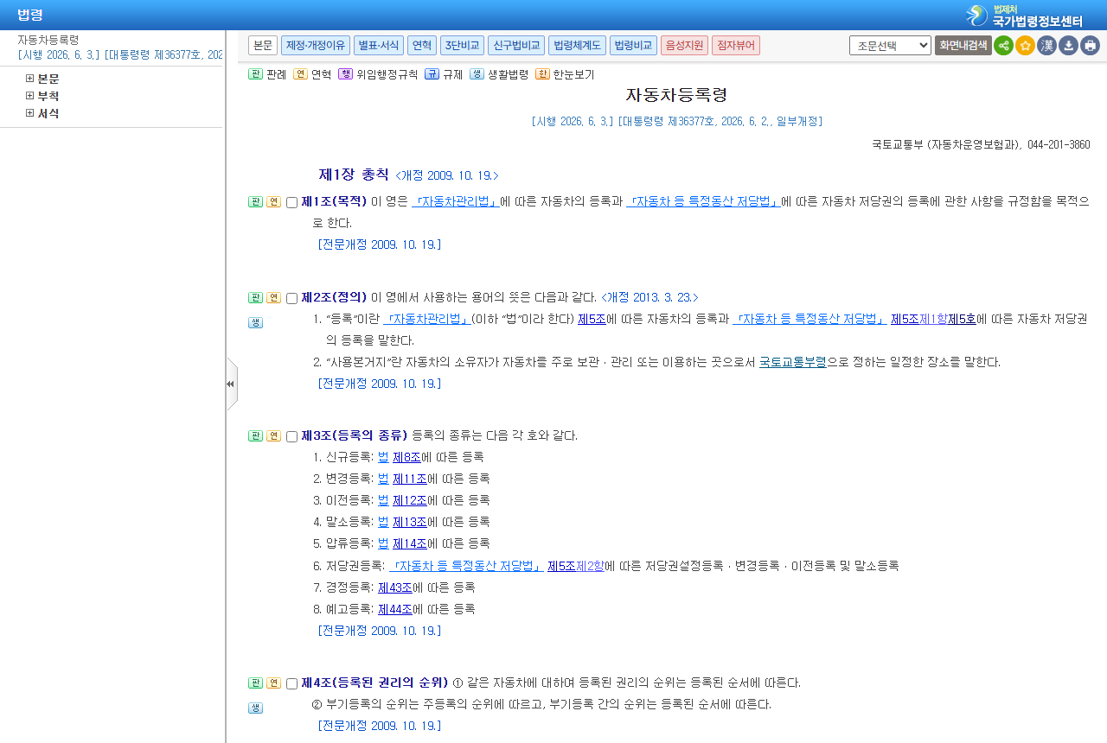Click the 음성지원 button

point(684,46)
